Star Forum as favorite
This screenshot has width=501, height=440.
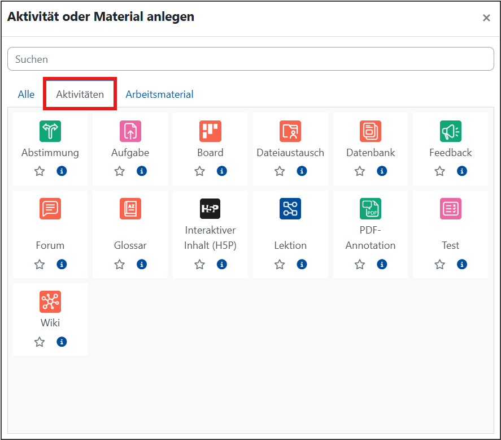[x=40, y=264]
